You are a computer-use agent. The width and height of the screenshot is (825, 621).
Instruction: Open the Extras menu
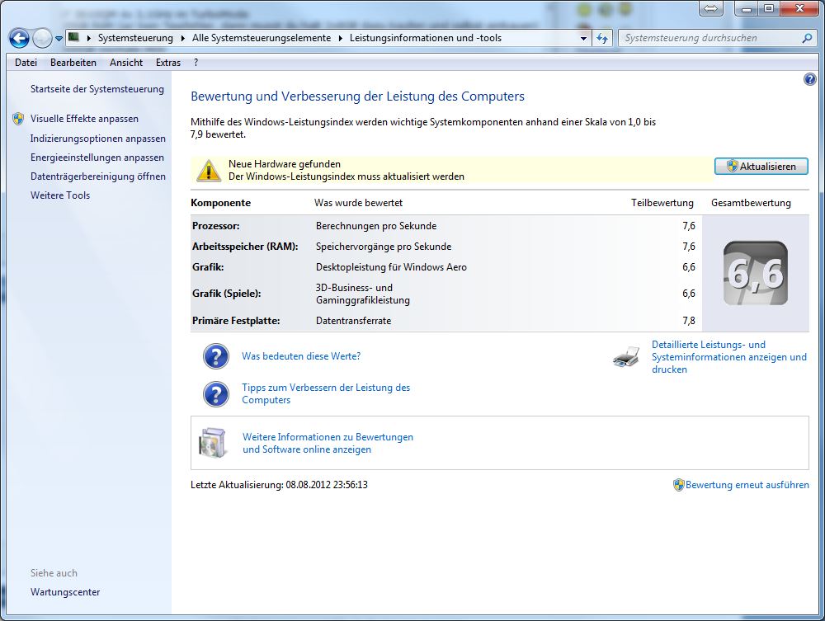167,63
